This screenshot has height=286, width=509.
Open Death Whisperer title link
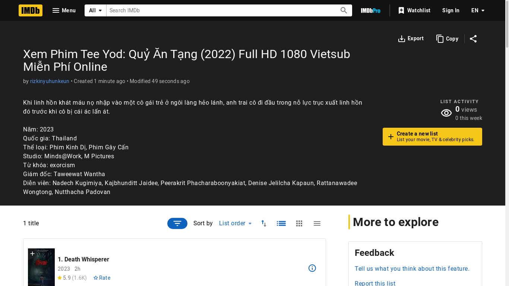click(83, 259)
